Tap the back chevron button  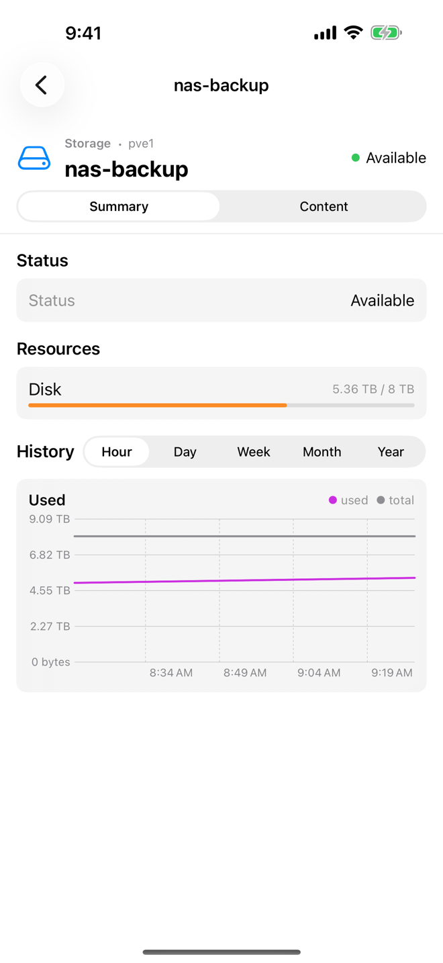tap(42, 85)
